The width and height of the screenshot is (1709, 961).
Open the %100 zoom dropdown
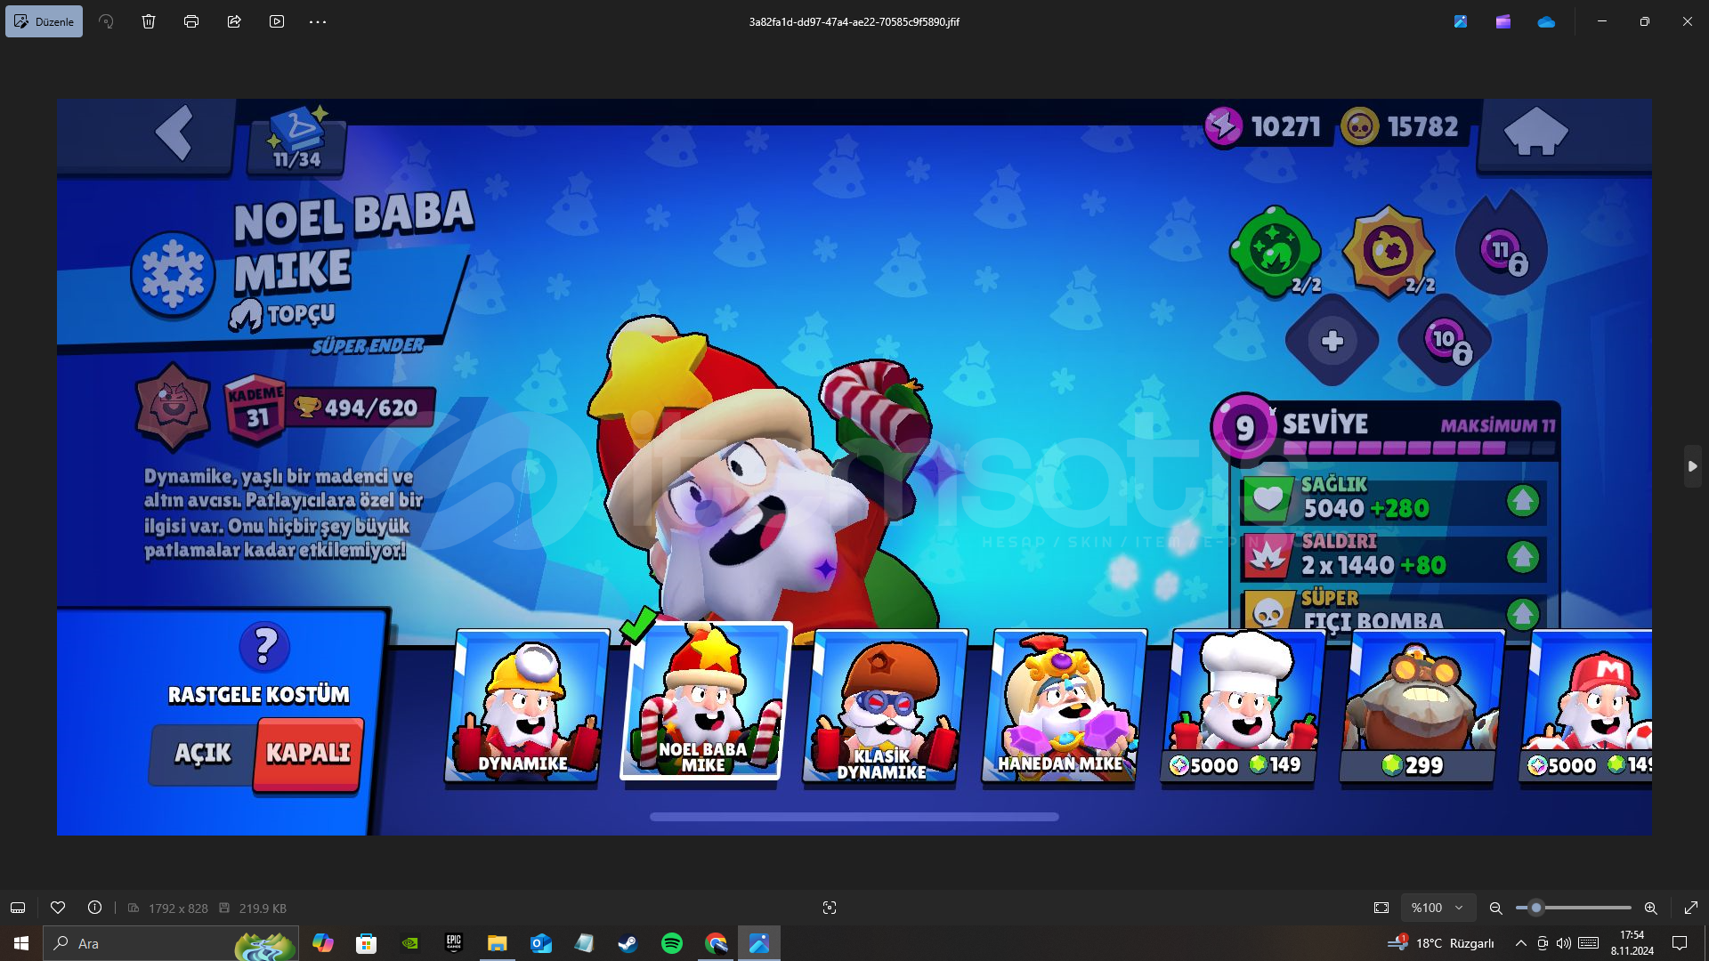1438,908
